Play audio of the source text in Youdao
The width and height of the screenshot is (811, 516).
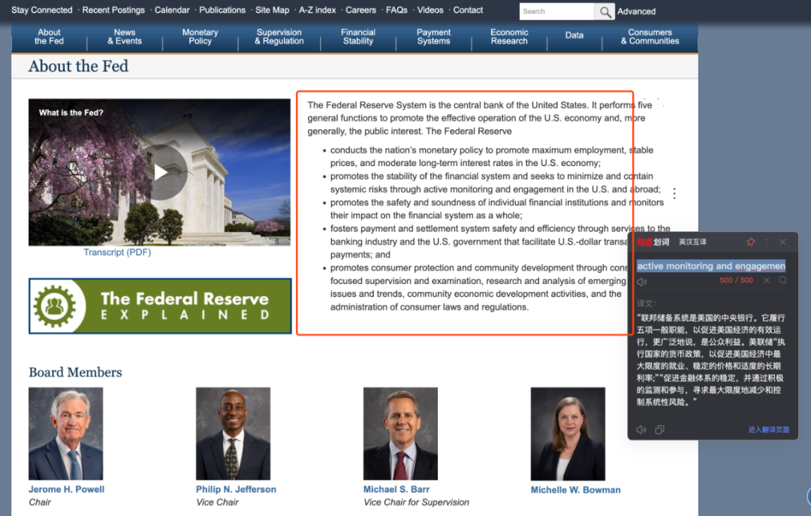point(642,282)
